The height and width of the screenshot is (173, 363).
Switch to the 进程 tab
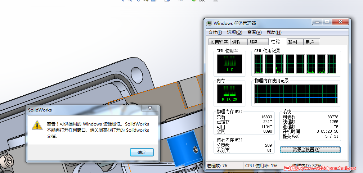pos(238,42)
